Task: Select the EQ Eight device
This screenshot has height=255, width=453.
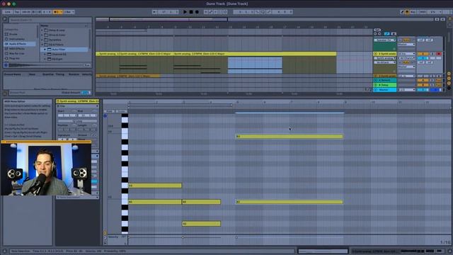Action: tap(57, 59)
